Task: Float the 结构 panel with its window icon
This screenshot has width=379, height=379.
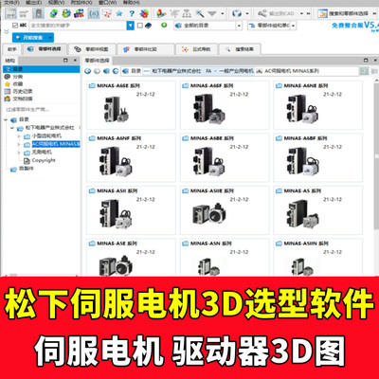Action: (65, 60)
